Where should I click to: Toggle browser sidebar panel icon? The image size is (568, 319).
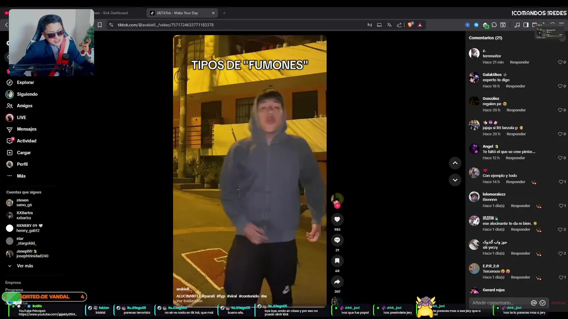[x=526, y=25]
